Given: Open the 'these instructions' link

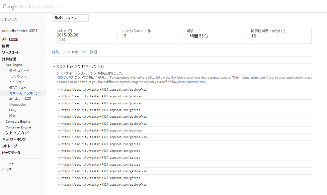Looking at the screenshot, I should click(x=191, y=82).
